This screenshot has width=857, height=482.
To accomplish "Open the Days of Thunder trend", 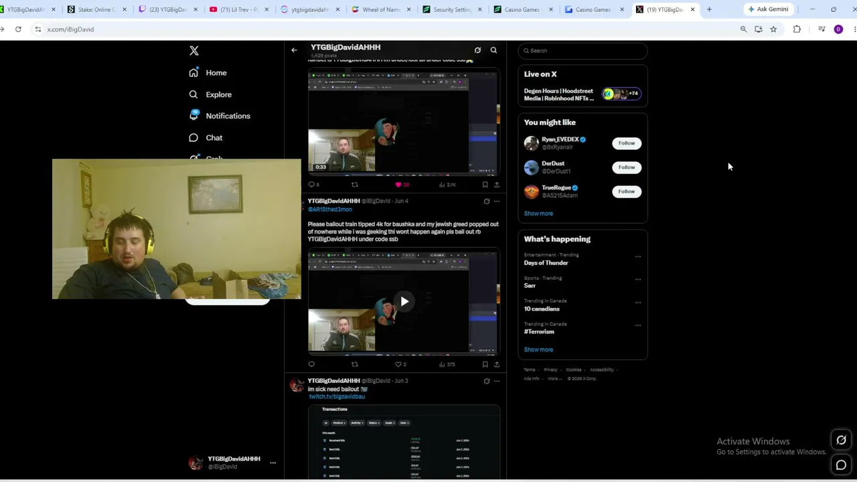I will (x=546, y=263).
